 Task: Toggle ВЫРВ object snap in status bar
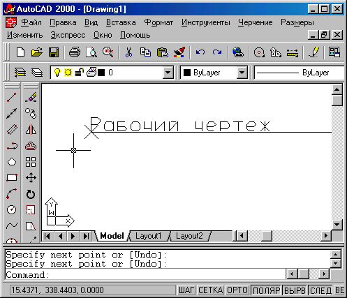(295, 290)
